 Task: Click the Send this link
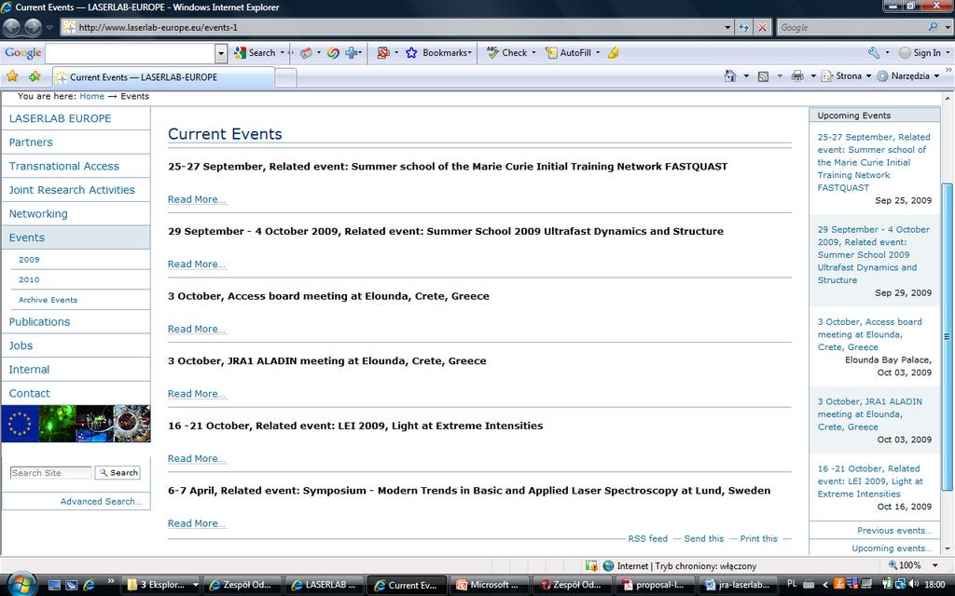click(x=703, y=538)
